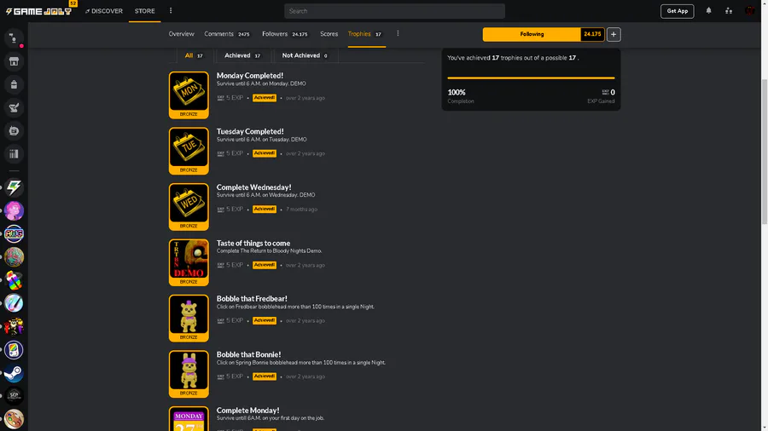Click the trophy completion progress bar
The image size is (768, 431).
click(x=531, y=78)
